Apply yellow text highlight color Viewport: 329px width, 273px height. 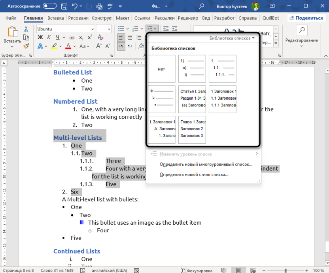coord(54,46)
